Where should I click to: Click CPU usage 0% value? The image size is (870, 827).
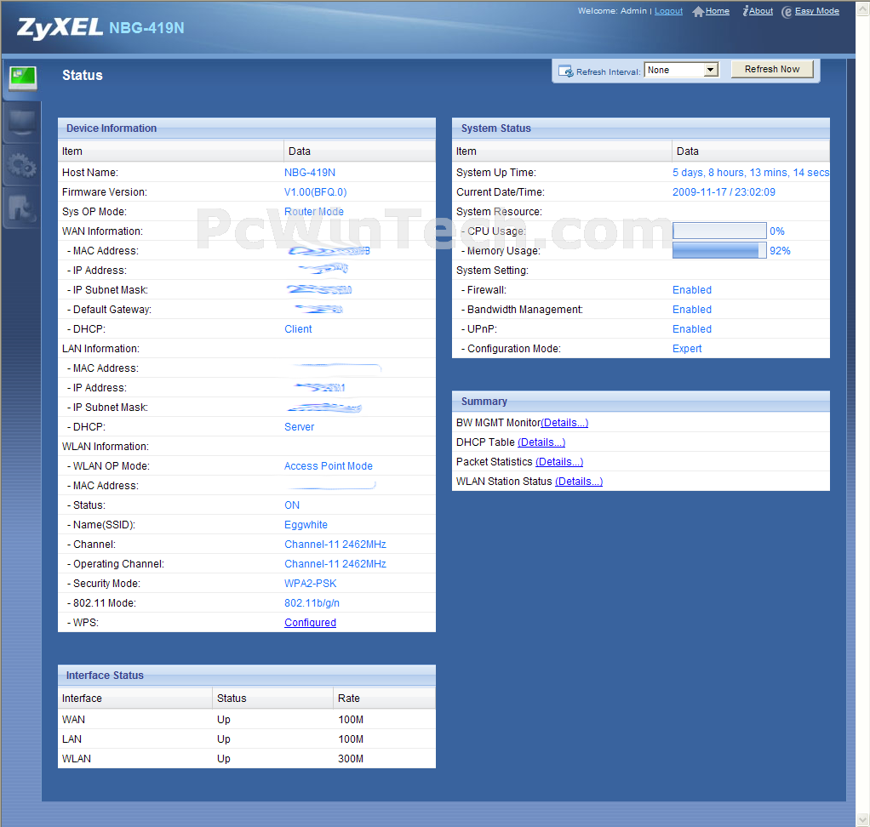(x=776, y=231)
